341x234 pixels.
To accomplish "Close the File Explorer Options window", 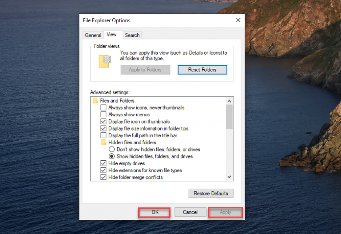I will 238,20.
